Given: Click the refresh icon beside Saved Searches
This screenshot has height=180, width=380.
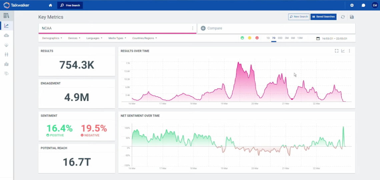Looking at the screenshot, I should pyautogui.click(x=343, y=17).
